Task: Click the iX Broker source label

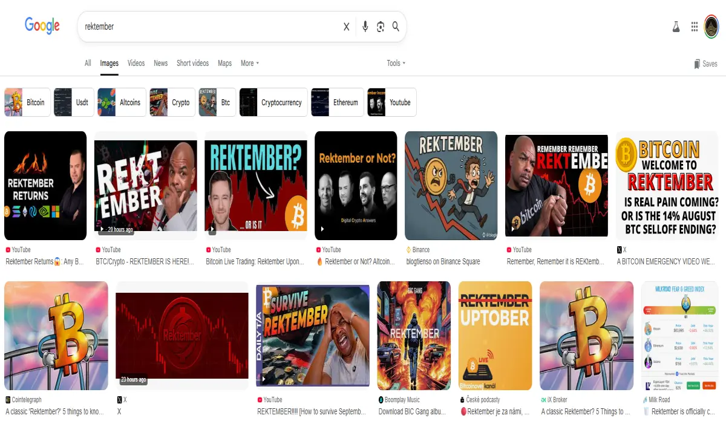Action: 554,400
